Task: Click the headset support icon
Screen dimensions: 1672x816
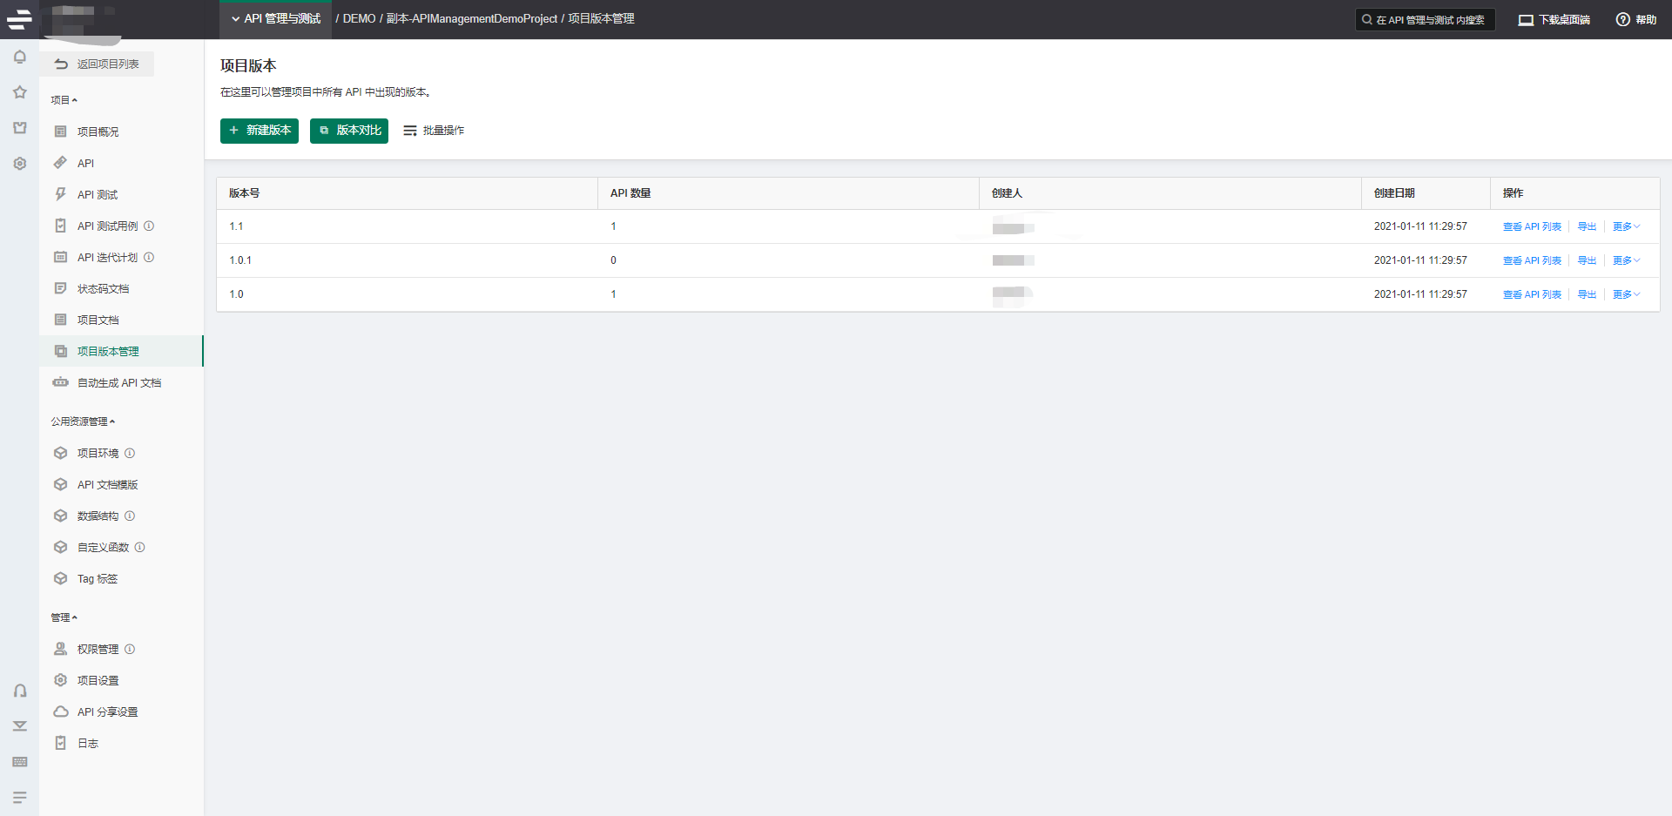Action: (x=20, y=691)
